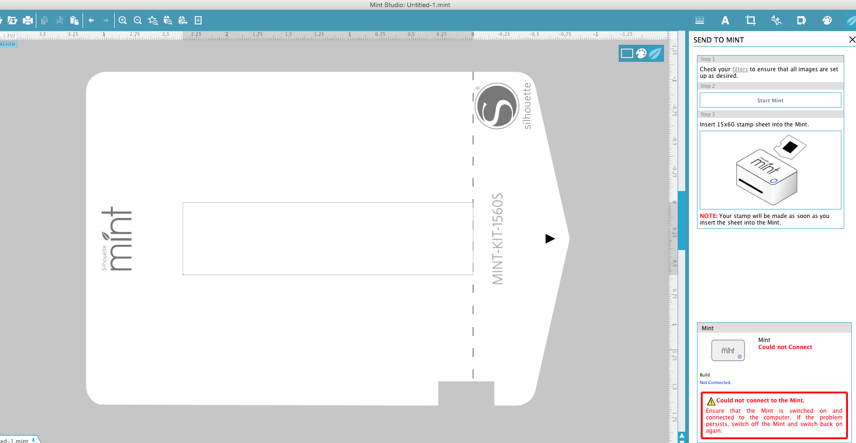Image resolution: width=856 pixels, height=443 pixels.
Task: Click the coordinate readout at ruler corner
Action: click(x=8, y=35)
